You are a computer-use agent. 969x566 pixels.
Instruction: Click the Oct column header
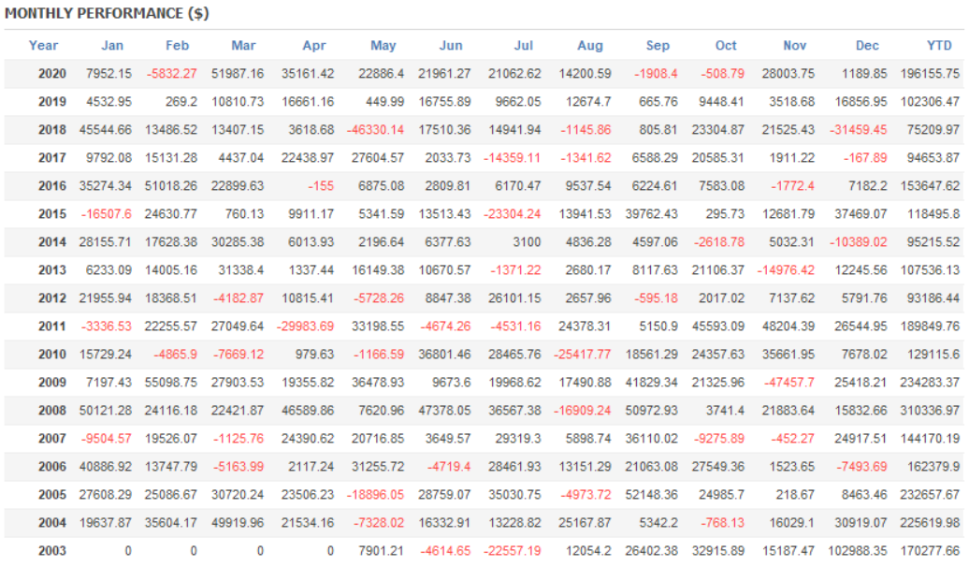(x=726, y=45)
